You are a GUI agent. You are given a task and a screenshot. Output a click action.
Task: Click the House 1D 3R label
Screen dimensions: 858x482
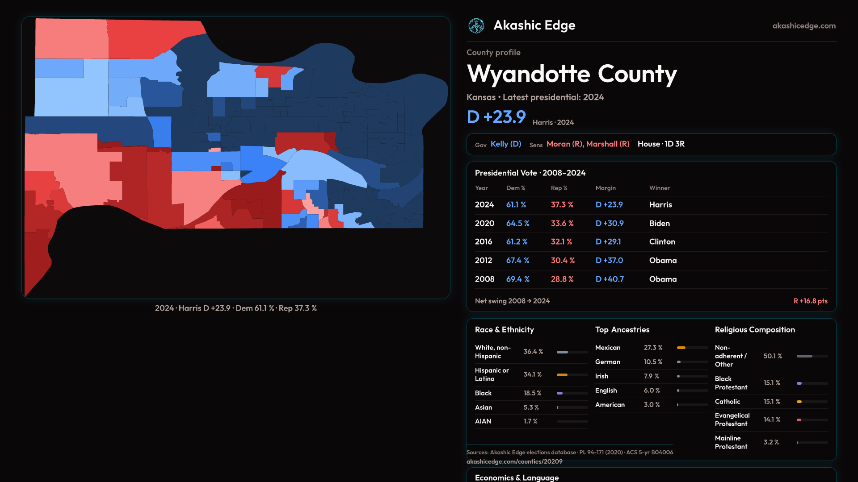click(661, 144)
